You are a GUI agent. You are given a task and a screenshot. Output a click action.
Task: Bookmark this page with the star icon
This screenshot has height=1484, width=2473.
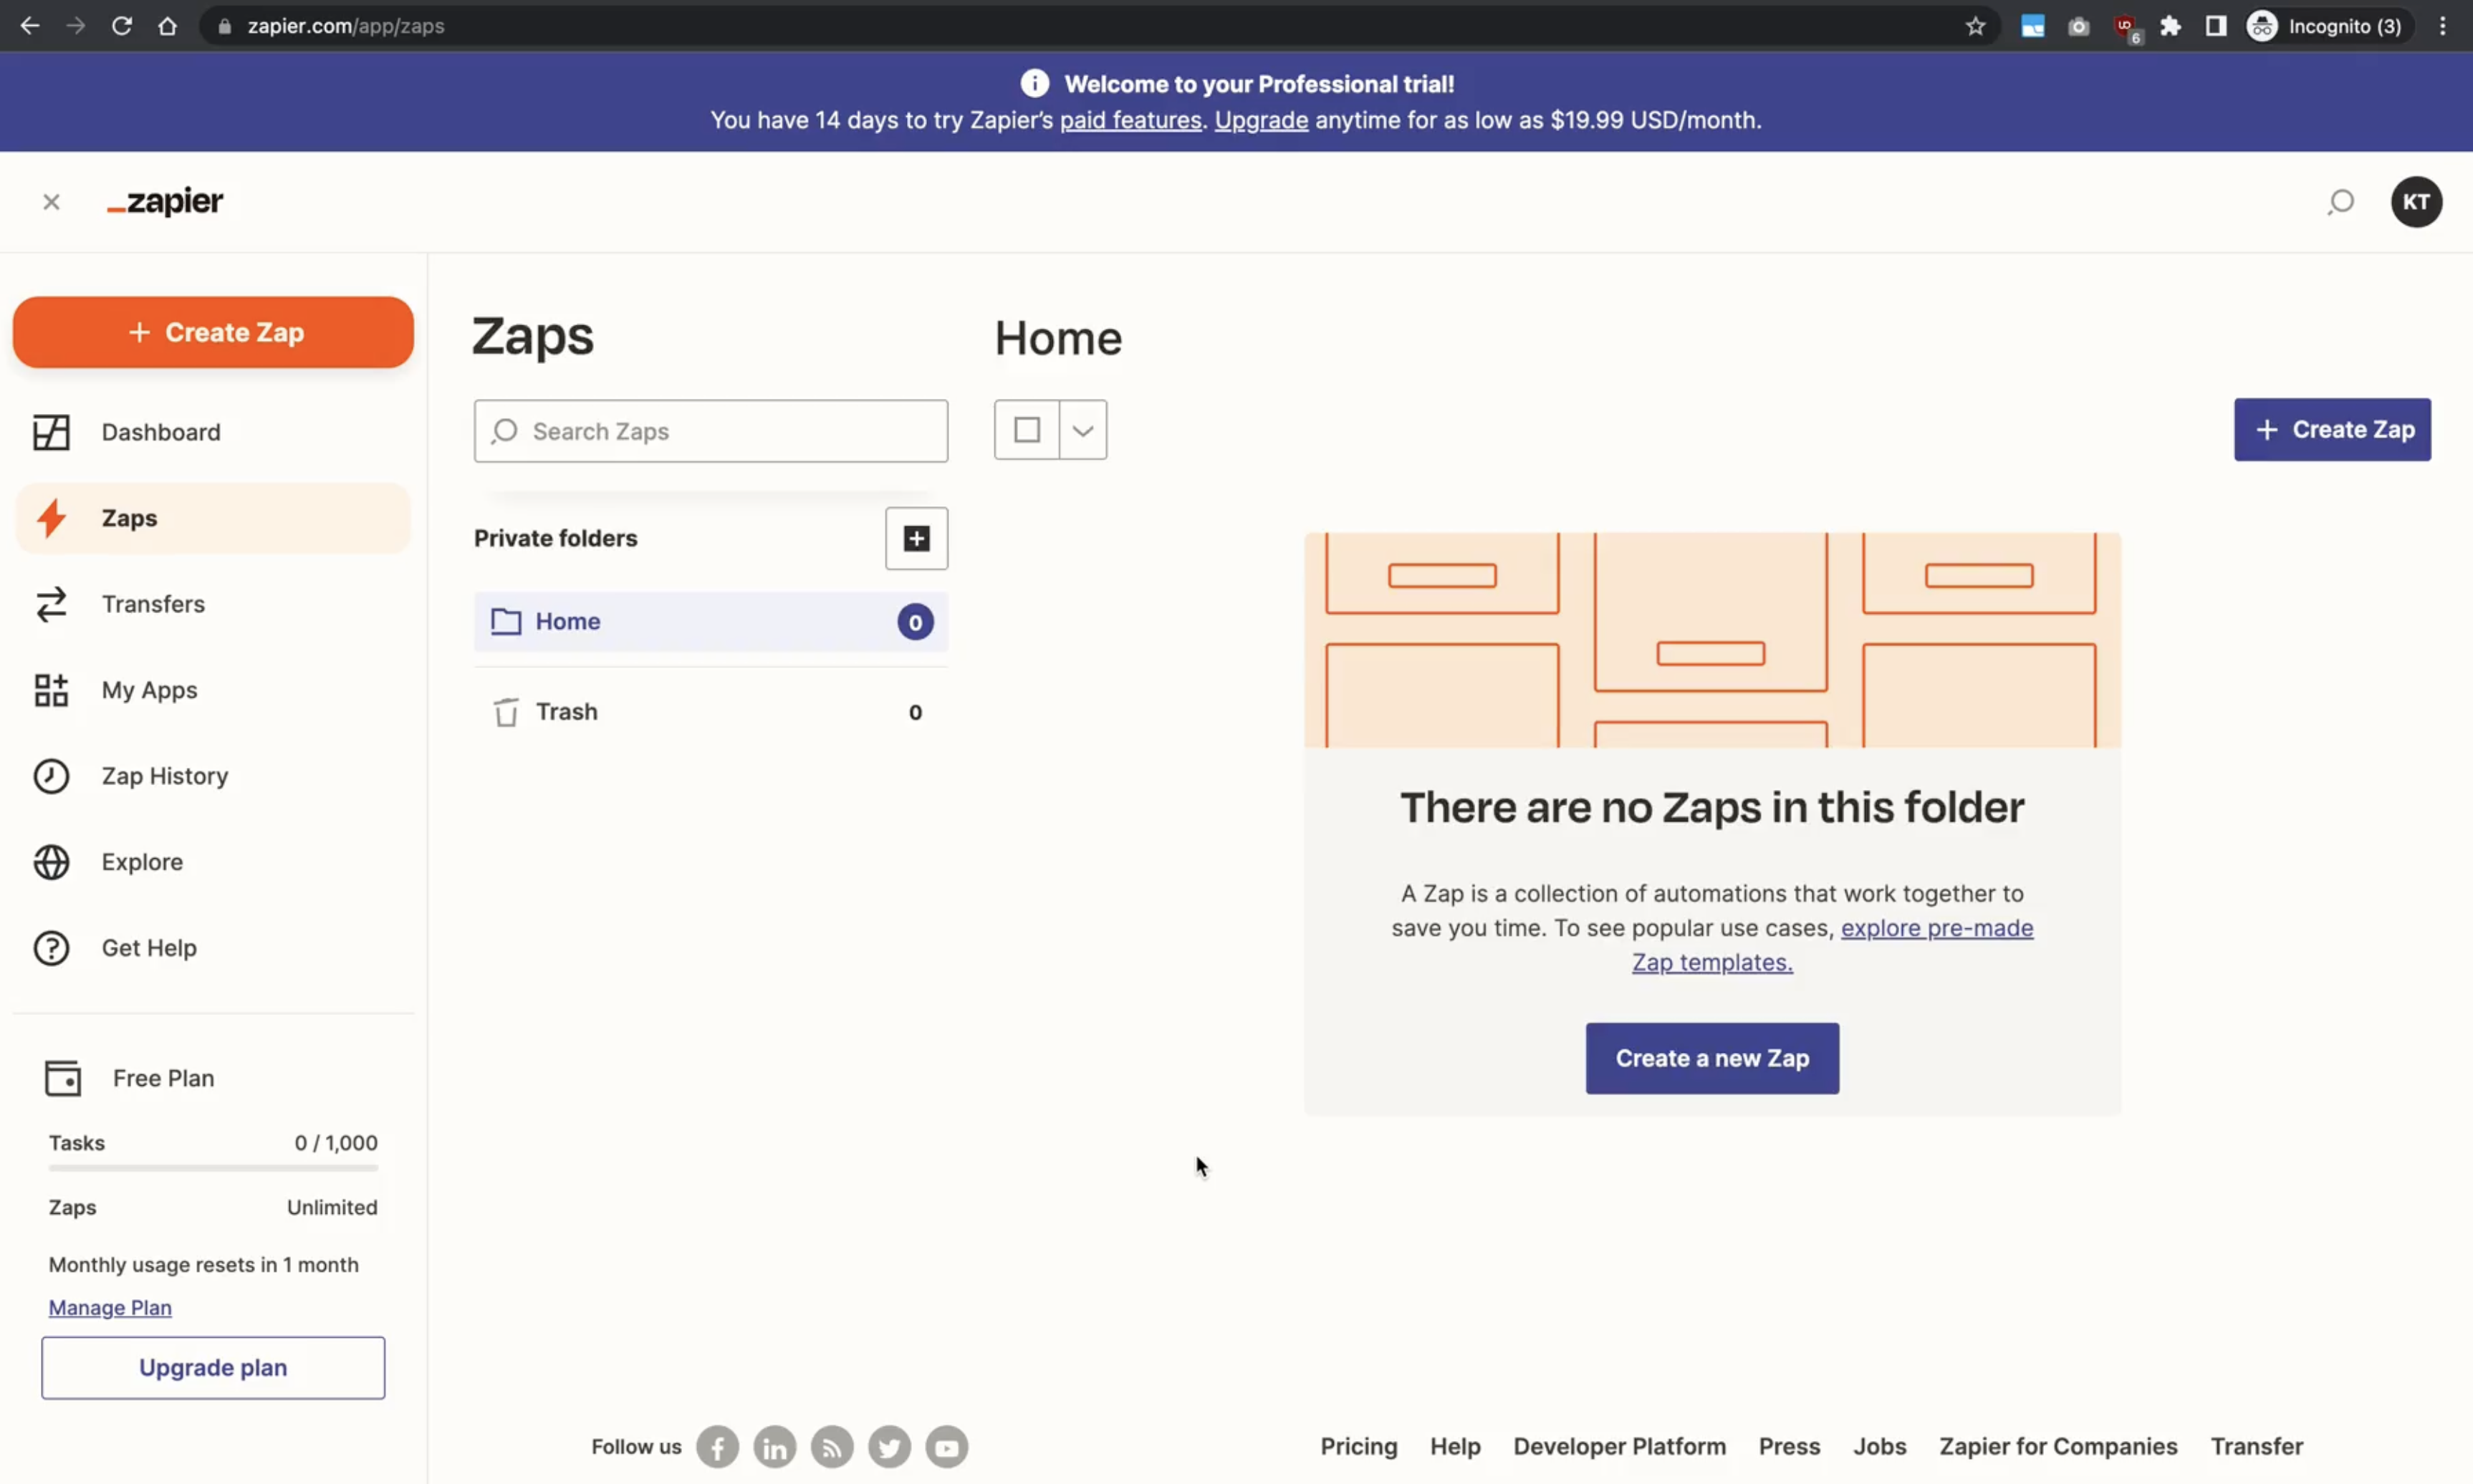[x=1975, y=26]
